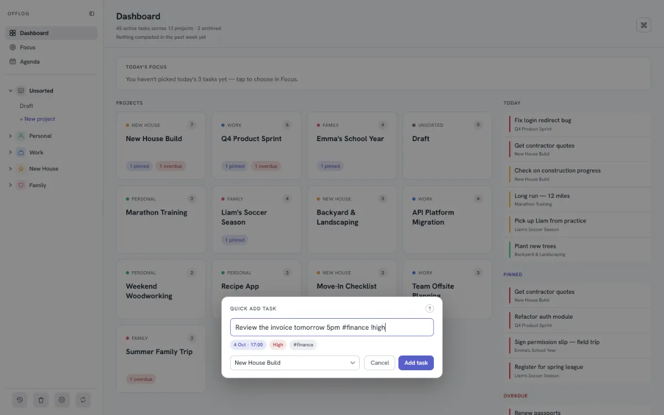Open the command palette icon button

pos(644,25)
